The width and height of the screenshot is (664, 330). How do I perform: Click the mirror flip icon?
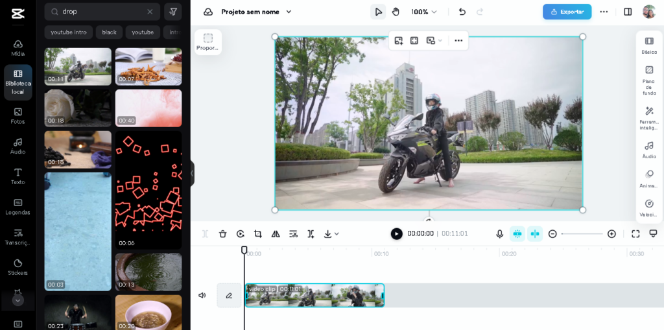(x=276, y=234)
